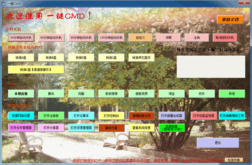
Task: Open the orange 帮助文档 help button
Action: [230, 20]
